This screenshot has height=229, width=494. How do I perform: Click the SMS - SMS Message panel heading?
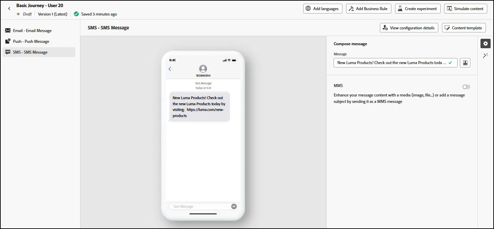point(108,28)
